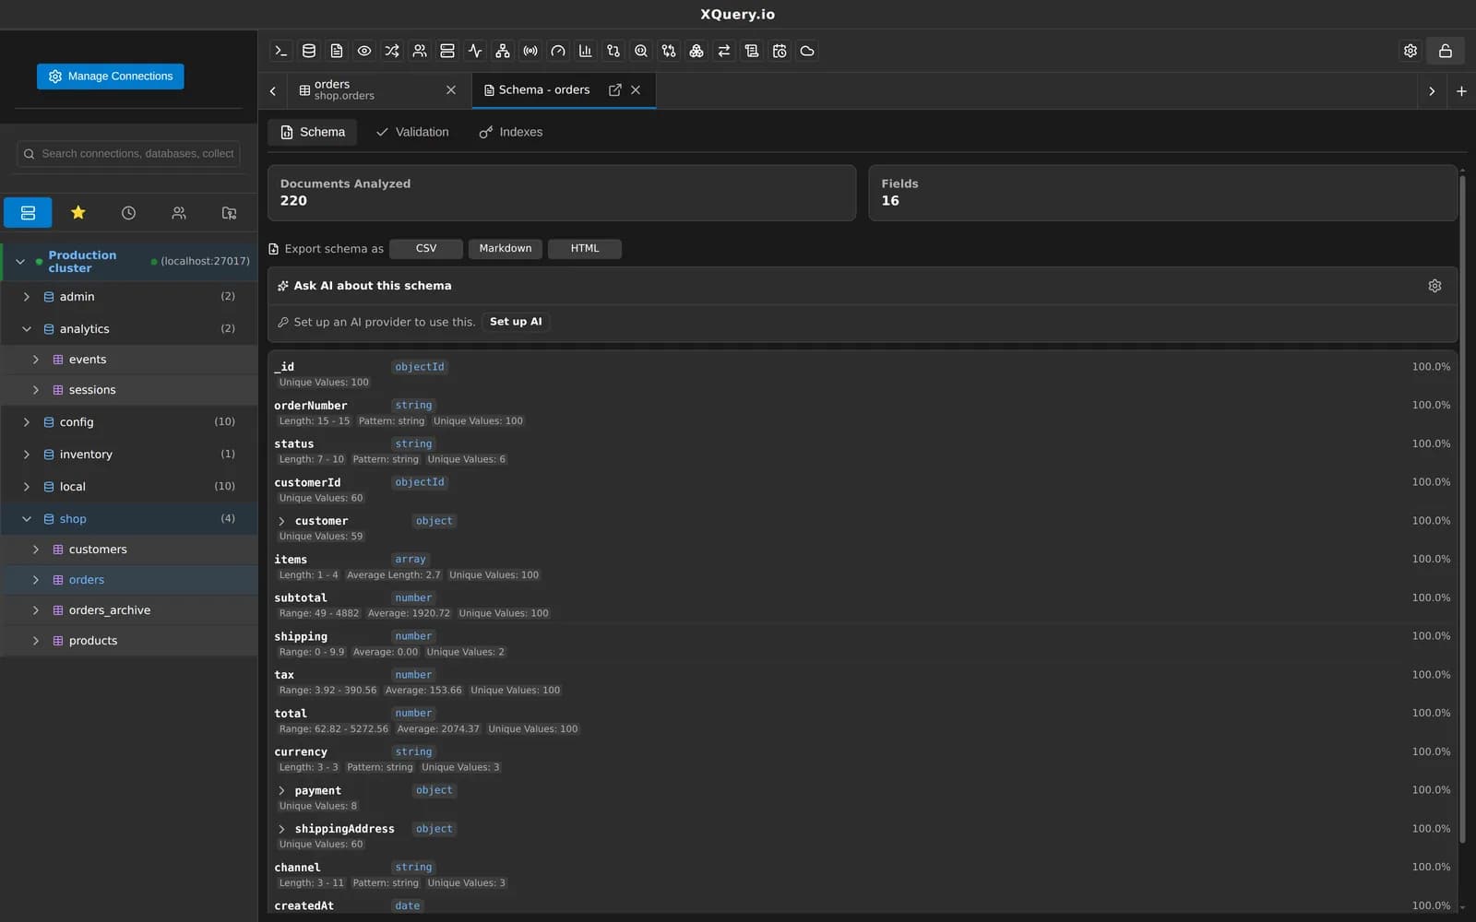Click Set up AI button
Image resolution: width=1476 pixels, height=922 pixels.
(516, 322)
